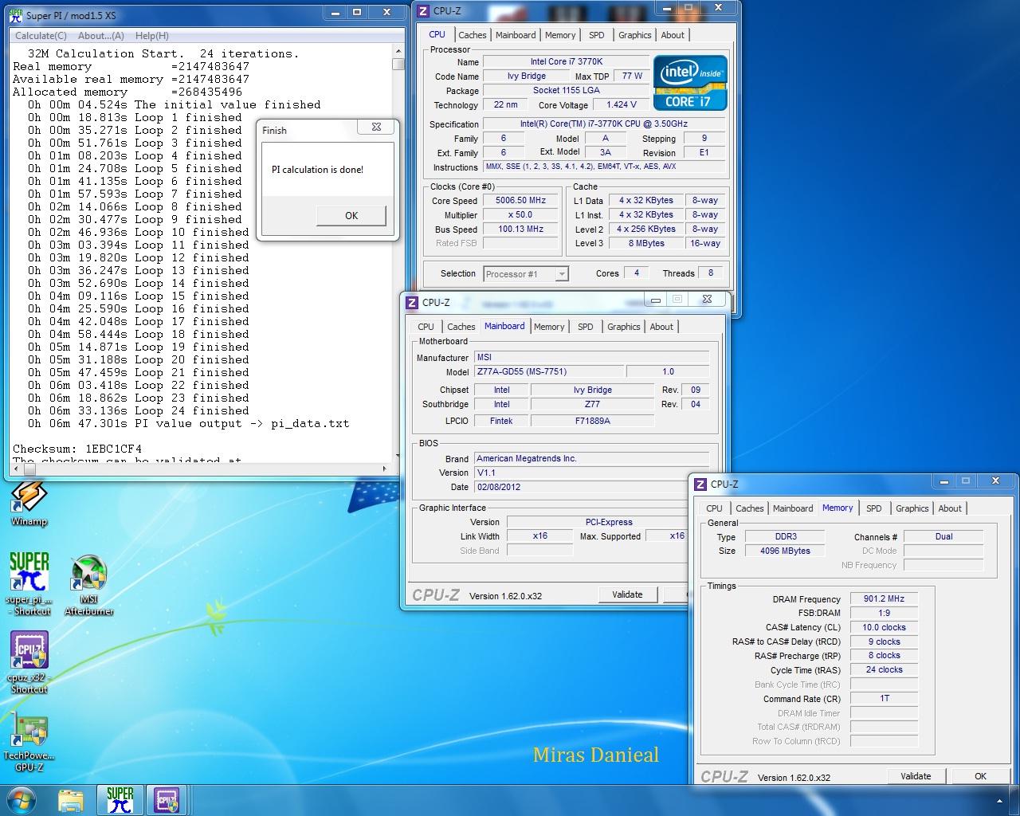
Task: Select SPD tab in Mainboard window
Action: 586,327
